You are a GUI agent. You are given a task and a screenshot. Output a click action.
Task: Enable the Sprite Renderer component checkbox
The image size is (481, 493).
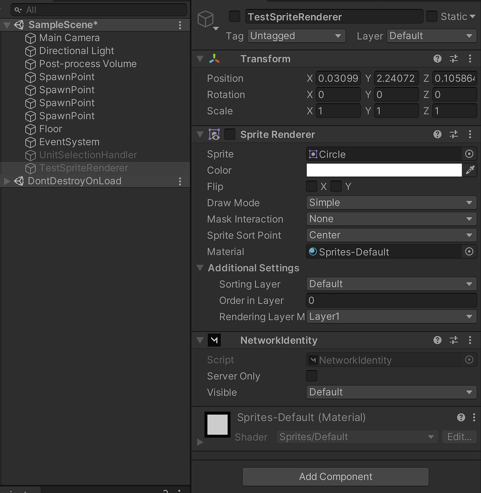coord(230,134)
